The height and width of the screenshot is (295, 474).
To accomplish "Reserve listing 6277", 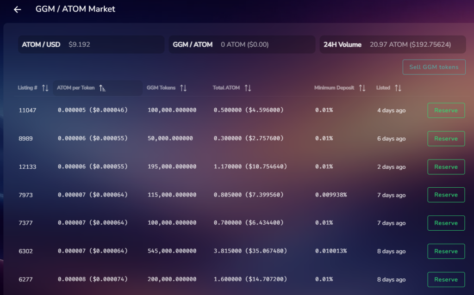I will click(446, 279).
